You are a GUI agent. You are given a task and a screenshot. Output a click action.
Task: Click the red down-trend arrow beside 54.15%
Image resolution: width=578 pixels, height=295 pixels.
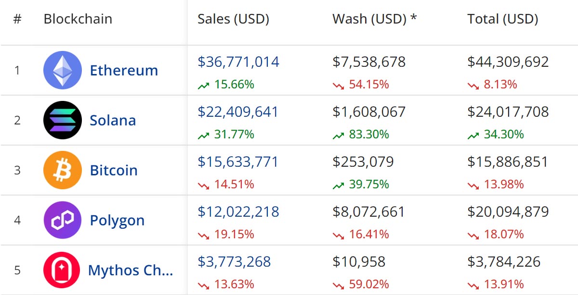pyautogui.click(x=339, y=86)
